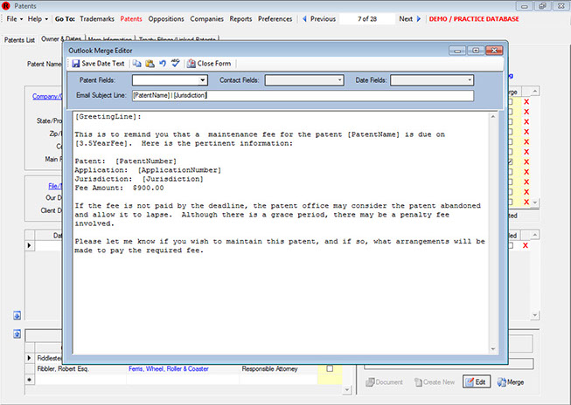Click the Undo arrow in the Merge Editor toolbar

coord(163,64)
